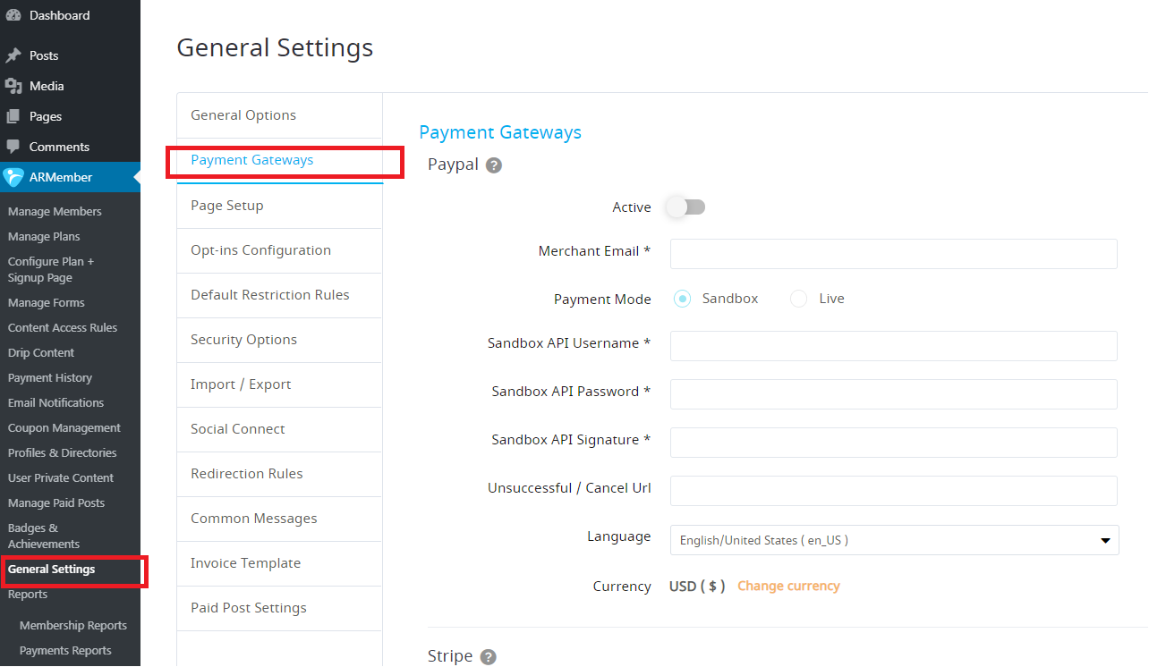Go to Coupon Management
Viewport: 1149px width, 667px height.
(x=64, y=428)
